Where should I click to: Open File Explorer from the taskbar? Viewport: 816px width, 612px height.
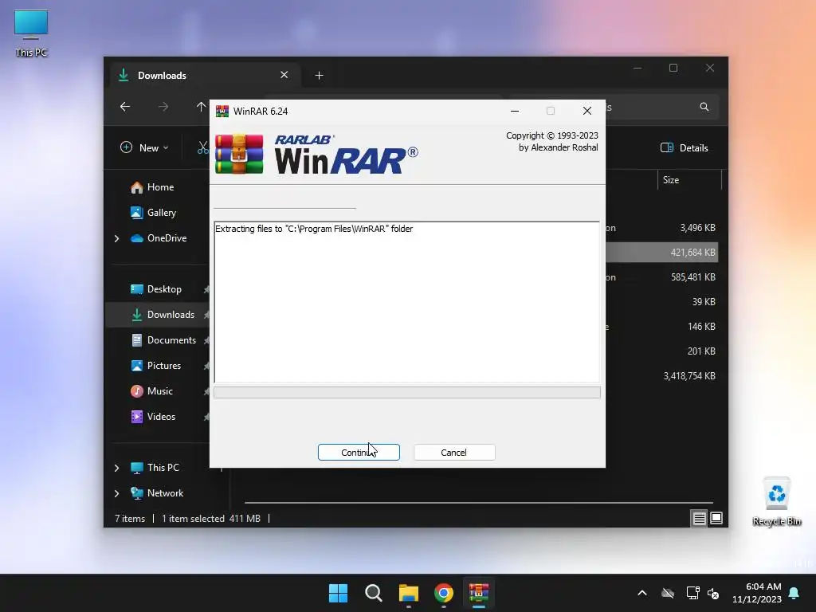[409, 593]
